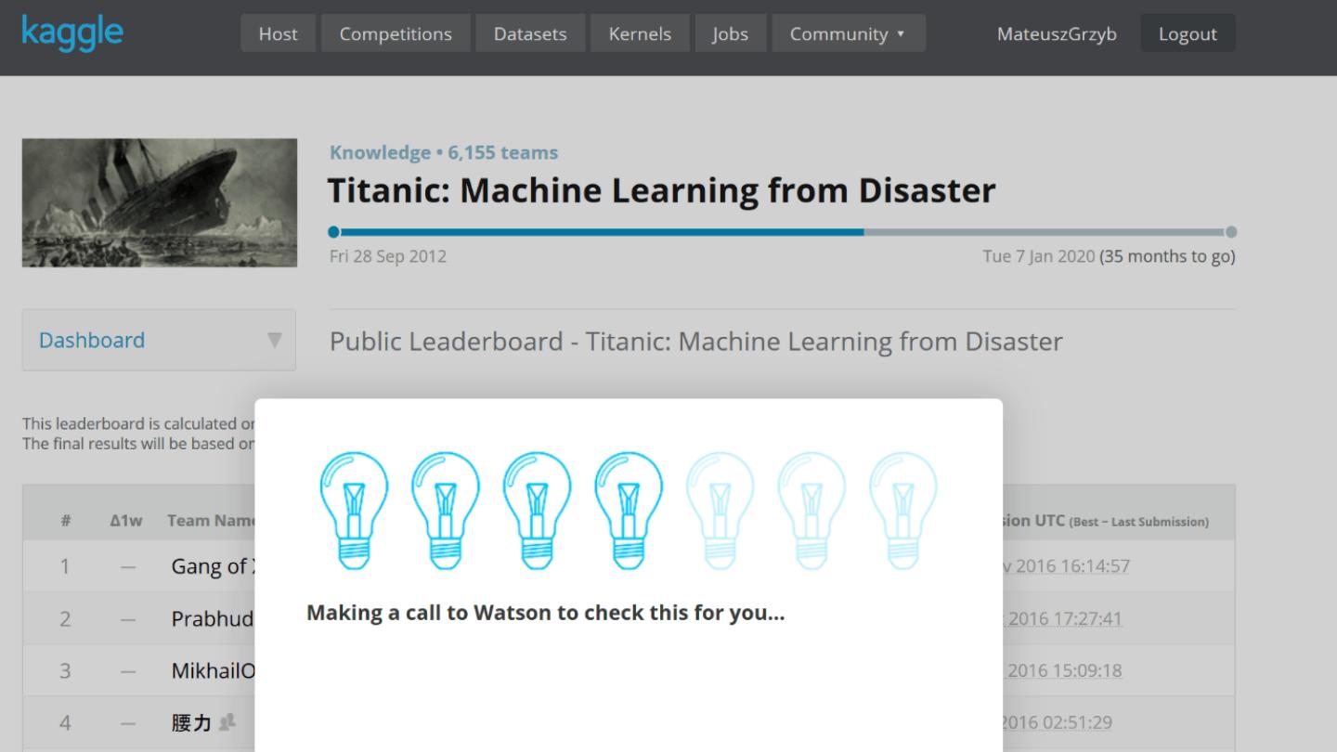The width and height of the screenshot is (1337, 752).
Task: Open the MateuszGrzyb profile link
Action: pyautogui.click(x=1057, y=33)
